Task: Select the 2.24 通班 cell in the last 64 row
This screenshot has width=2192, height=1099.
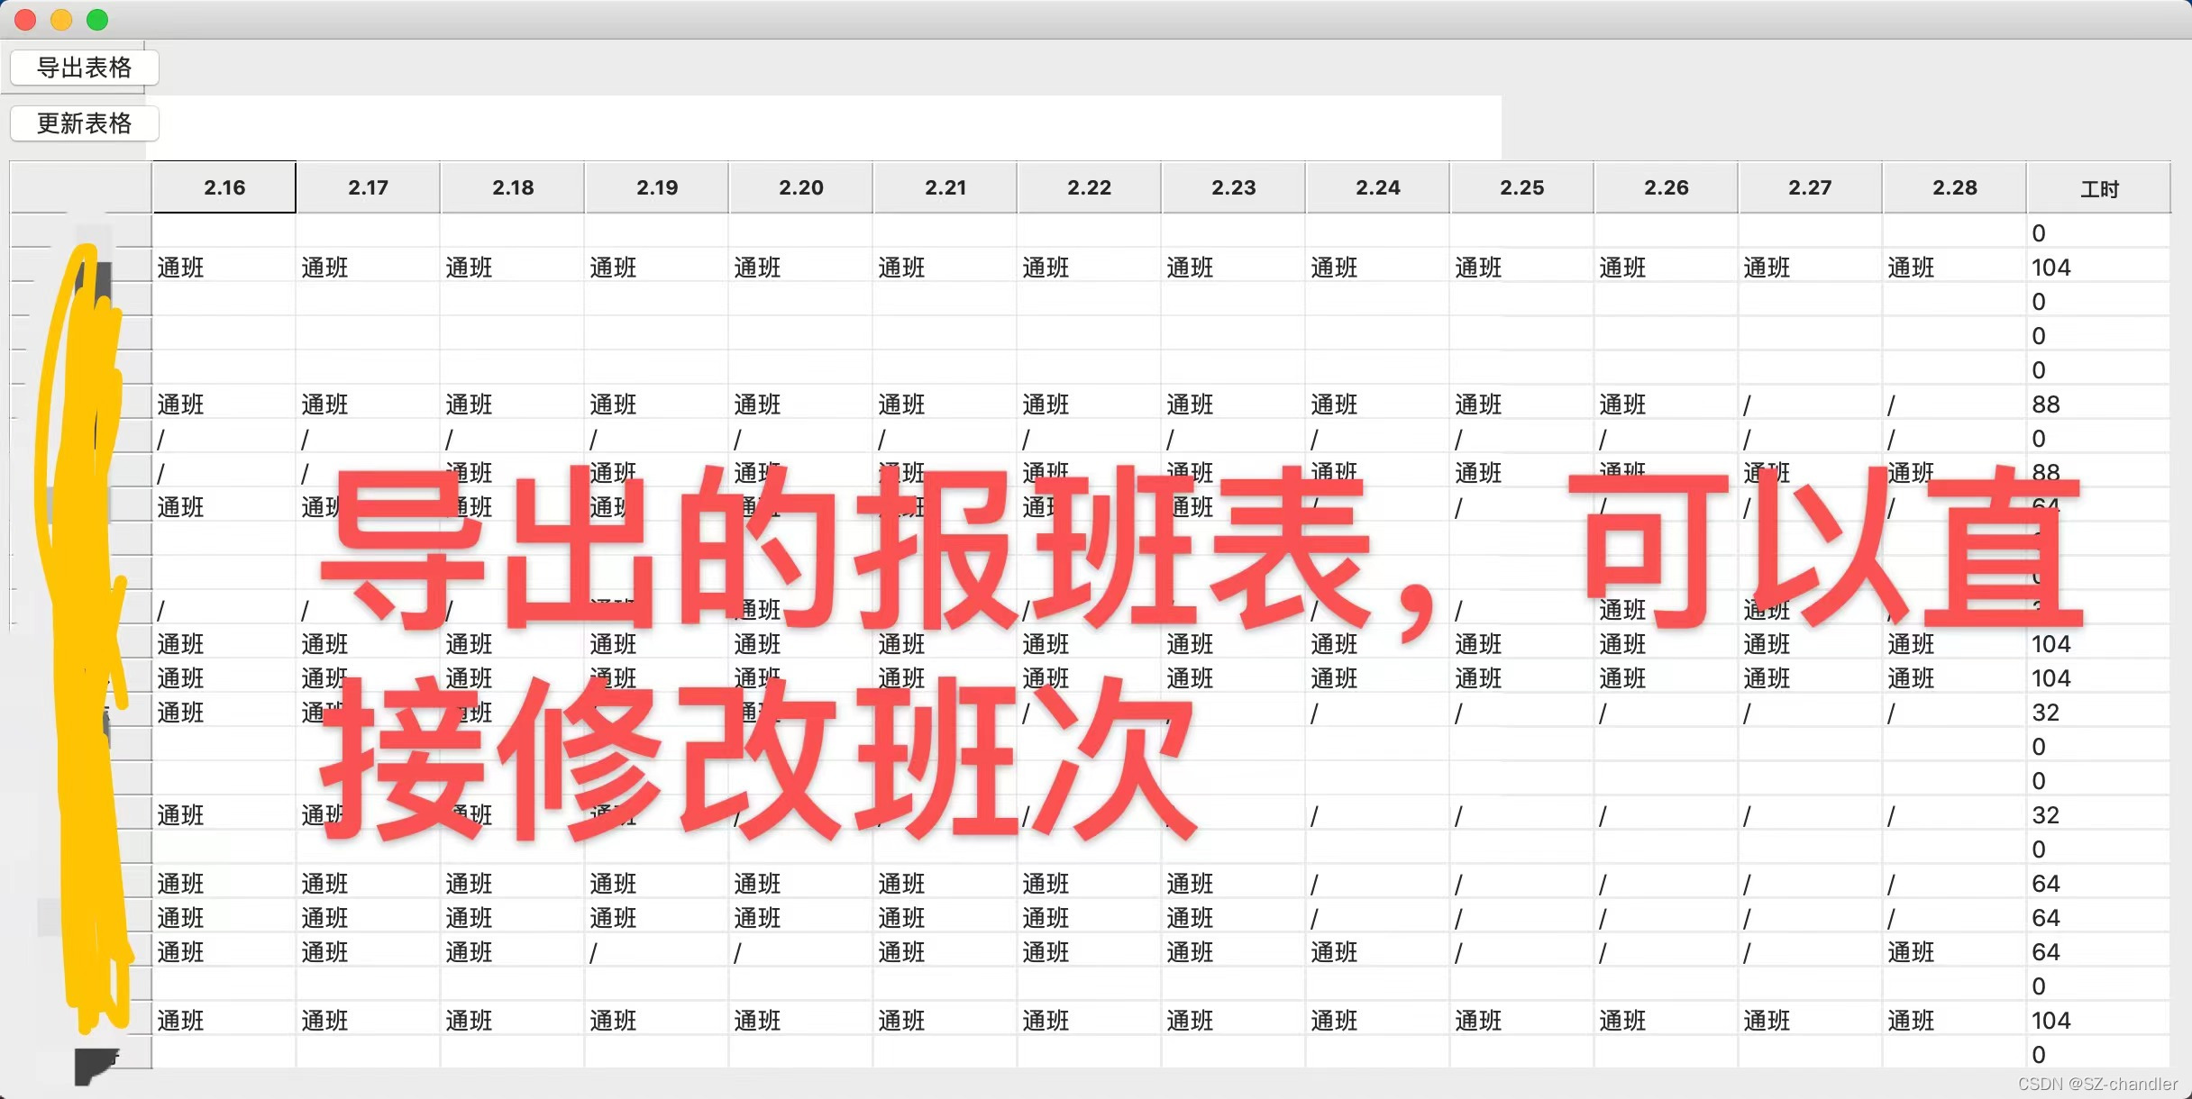Action: pyautogui.click(x=1377, y=952)
